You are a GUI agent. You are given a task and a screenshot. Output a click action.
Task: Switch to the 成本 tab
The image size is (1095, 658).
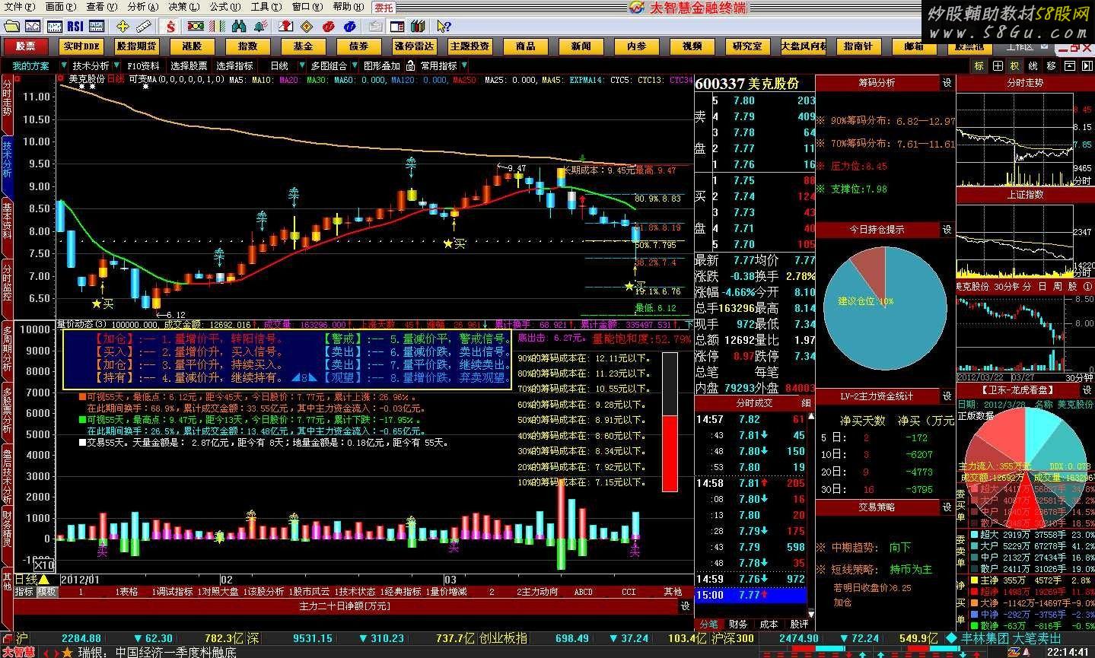769,625
